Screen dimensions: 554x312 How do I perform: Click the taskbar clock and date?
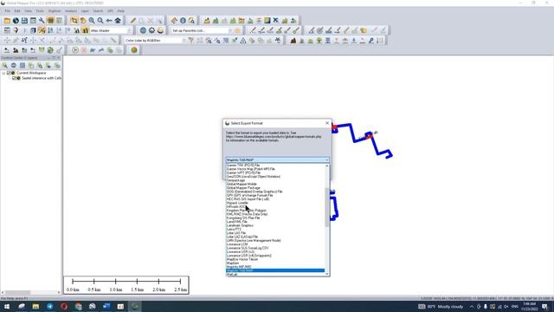coord(529,306)
